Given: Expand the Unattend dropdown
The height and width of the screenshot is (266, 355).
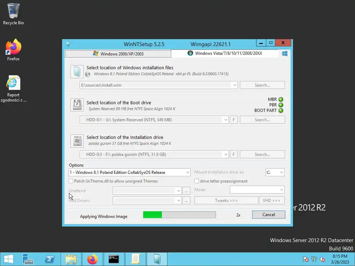Looking at the screenshot, I should (179, 191).
